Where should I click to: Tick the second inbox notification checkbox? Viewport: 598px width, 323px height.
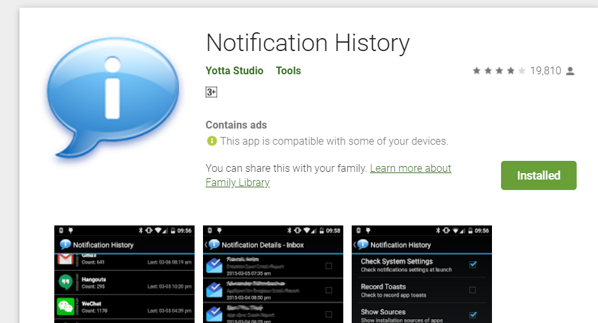point(329,290)
